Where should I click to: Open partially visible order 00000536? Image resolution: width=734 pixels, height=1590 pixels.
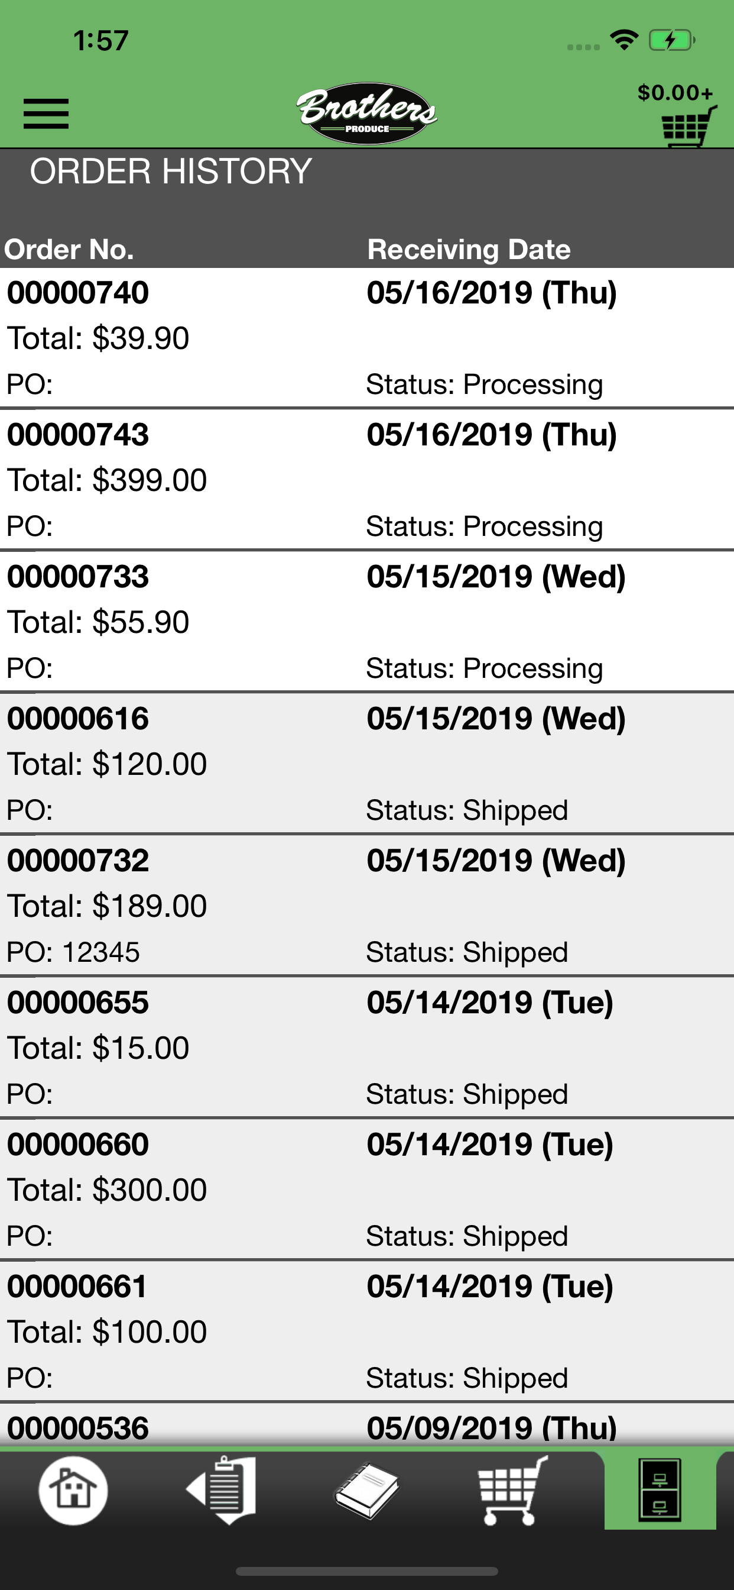coord(367,1426)
